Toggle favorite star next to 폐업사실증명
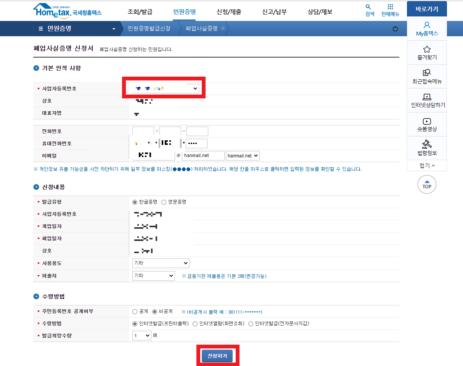The height and width of the screenshot is (366, 463). 223,28
